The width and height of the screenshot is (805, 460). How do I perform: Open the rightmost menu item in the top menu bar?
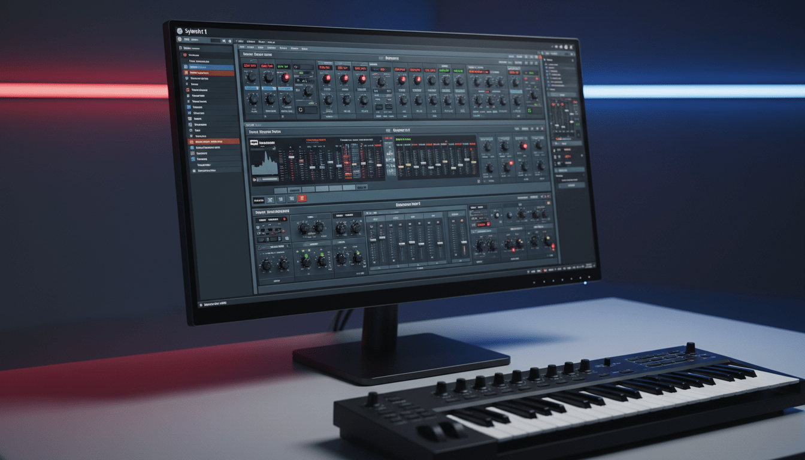tap(271, 42)
